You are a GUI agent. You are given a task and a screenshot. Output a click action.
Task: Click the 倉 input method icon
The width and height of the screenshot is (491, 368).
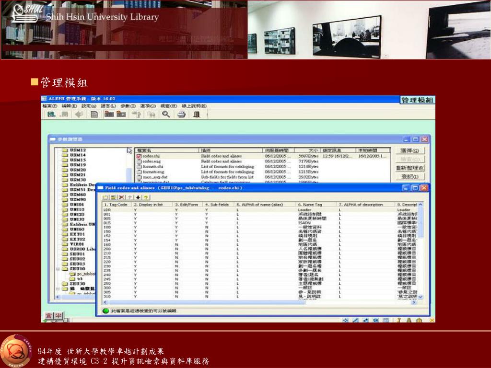click(49, 315)
